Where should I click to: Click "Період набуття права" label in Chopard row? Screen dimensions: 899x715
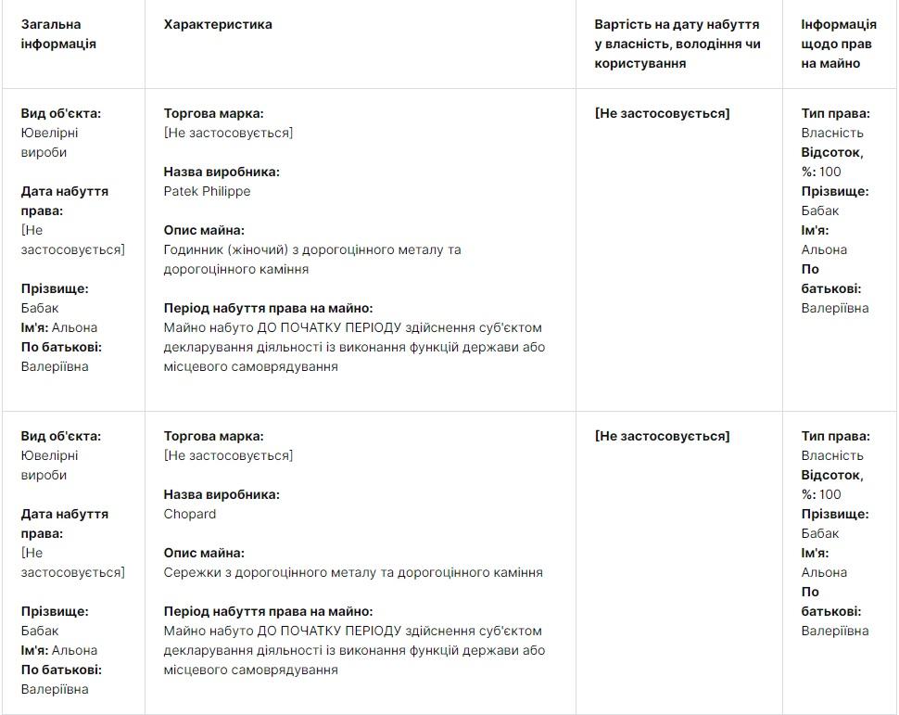[268, 611]
